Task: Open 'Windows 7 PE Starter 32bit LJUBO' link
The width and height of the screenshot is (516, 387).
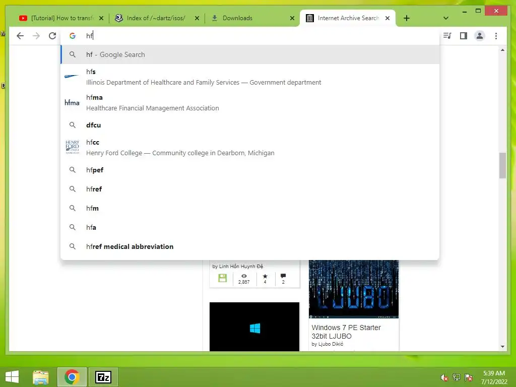Action: click(x=346, y=332)
